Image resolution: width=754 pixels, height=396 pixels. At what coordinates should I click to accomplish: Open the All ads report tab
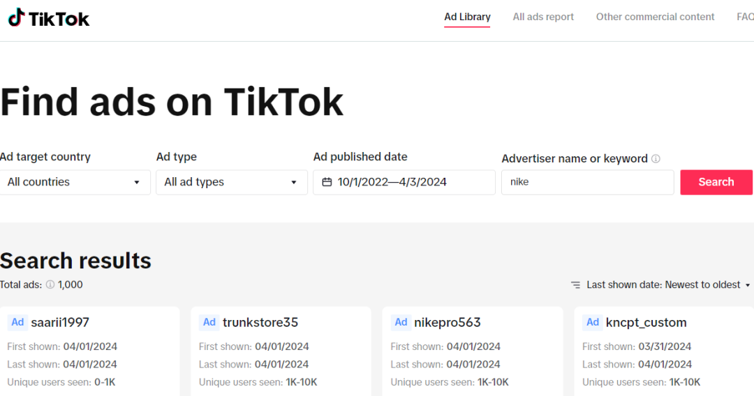point(543,17)
